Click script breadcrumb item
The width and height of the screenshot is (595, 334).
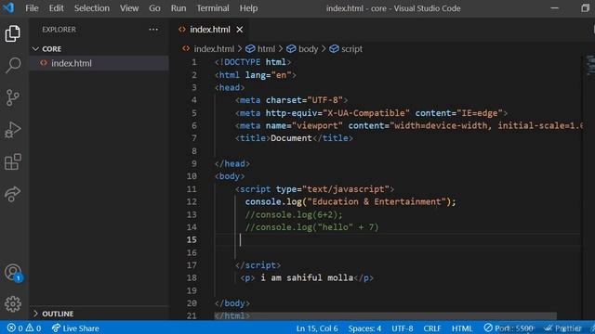(x=346, y=49)
